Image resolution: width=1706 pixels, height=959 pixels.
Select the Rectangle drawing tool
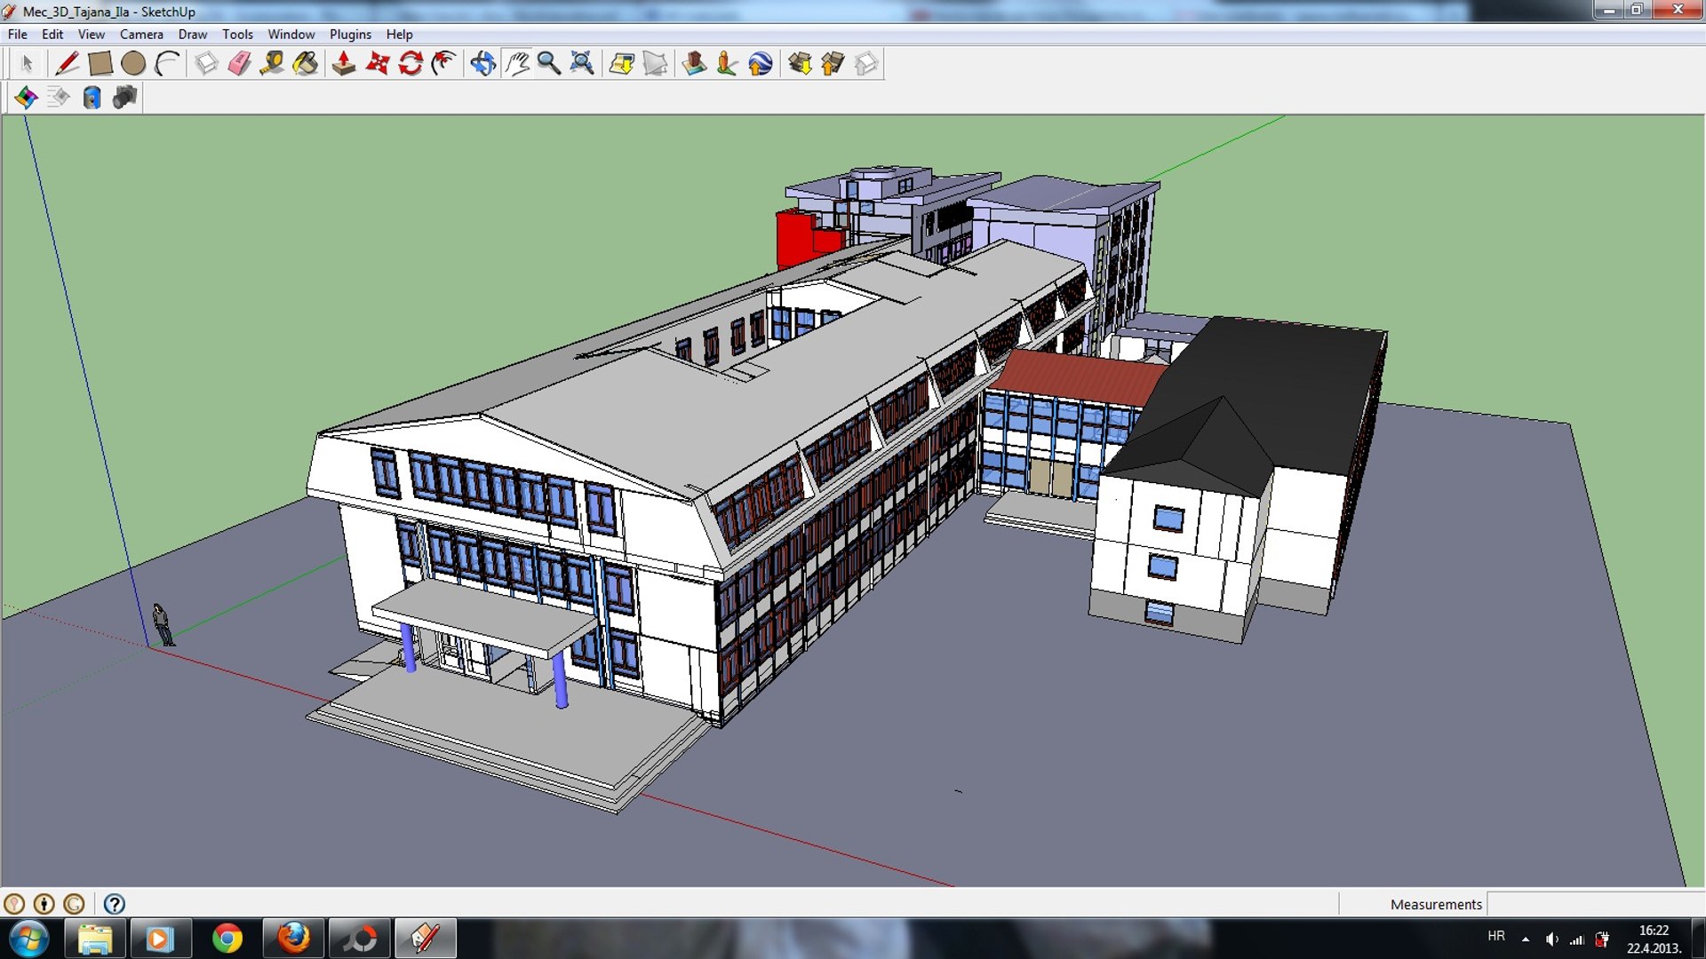(x=100, y=64)
